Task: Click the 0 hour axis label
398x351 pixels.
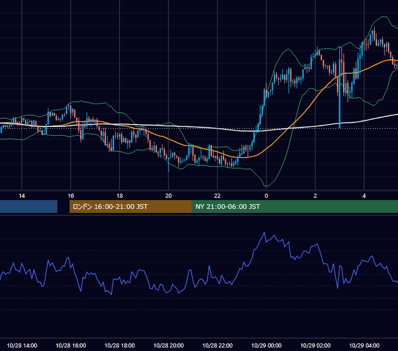Action: click(266, 196)
